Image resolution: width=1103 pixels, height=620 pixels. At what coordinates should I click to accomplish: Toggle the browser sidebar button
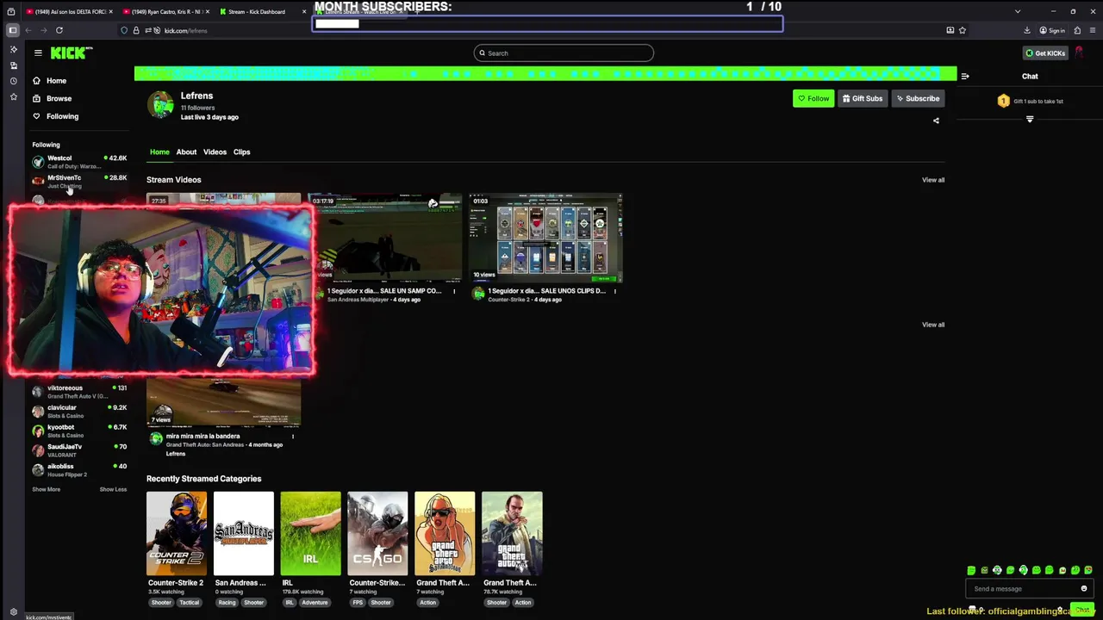click(x=12, y=30)
